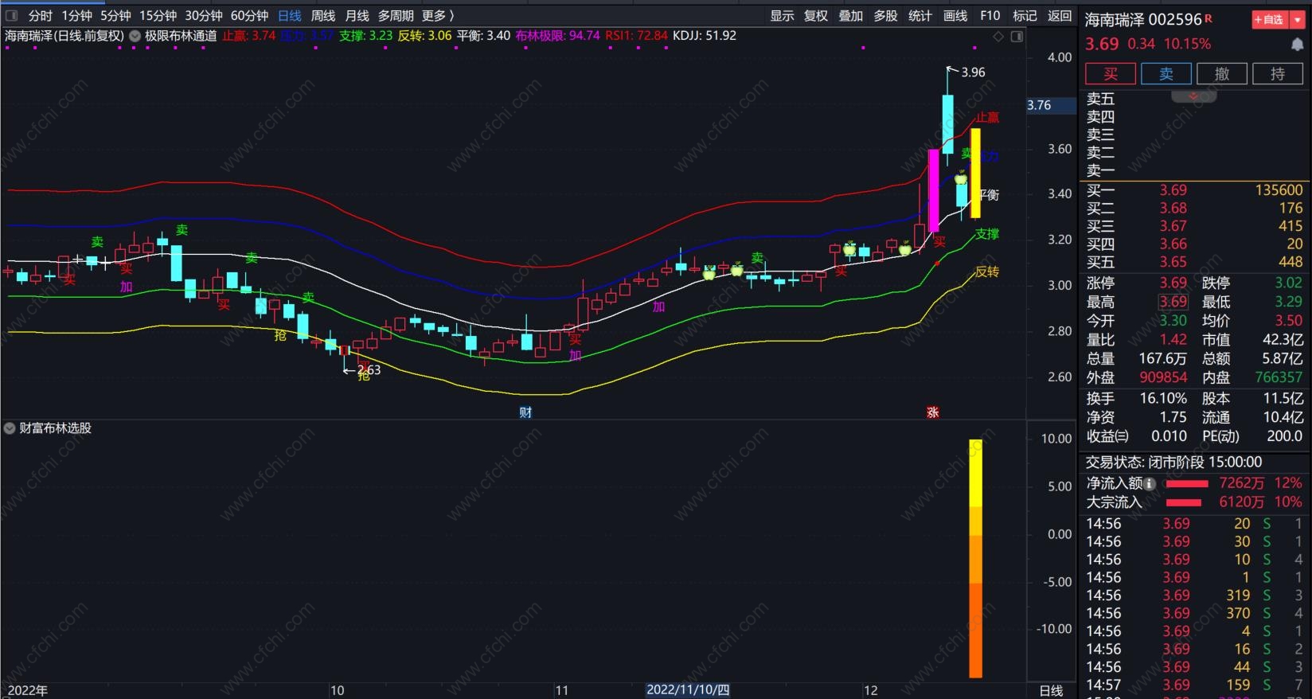The image size is (1312, 699).
Task: Expand the 财富布林选股 indicator menu
Action: tap(10, 428)
